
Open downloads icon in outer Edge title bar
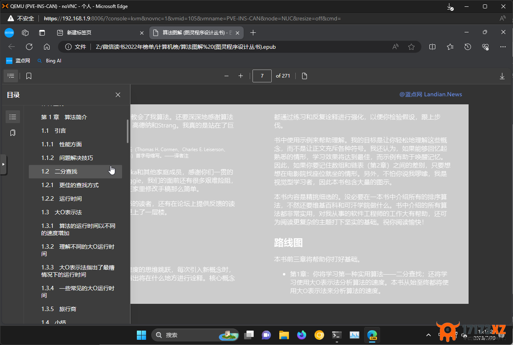tap(450, 7)
